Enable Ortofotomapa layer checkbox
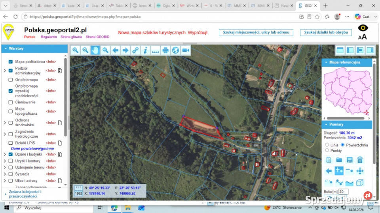Viewport: 380px width, 213px height. [10, 80]
